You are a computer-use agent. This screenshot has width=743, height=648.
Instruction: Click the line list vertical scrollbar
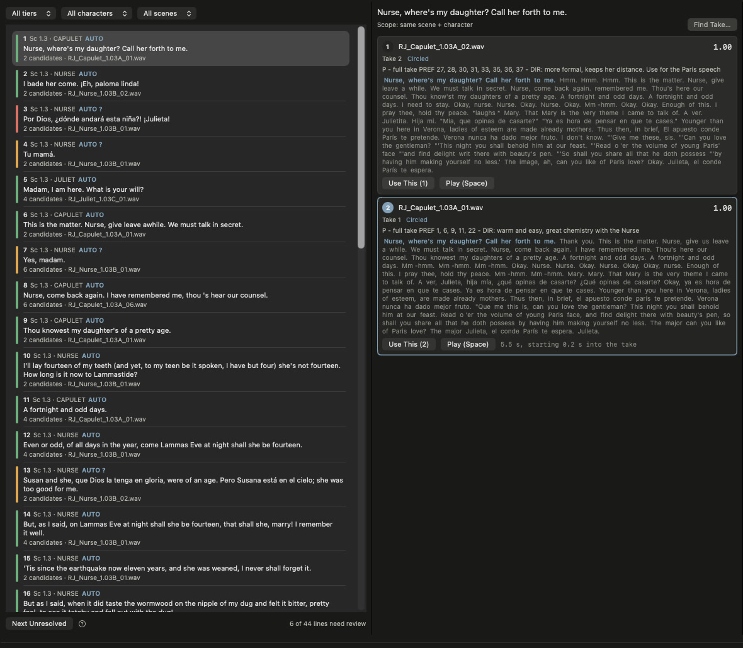point(361,137)
